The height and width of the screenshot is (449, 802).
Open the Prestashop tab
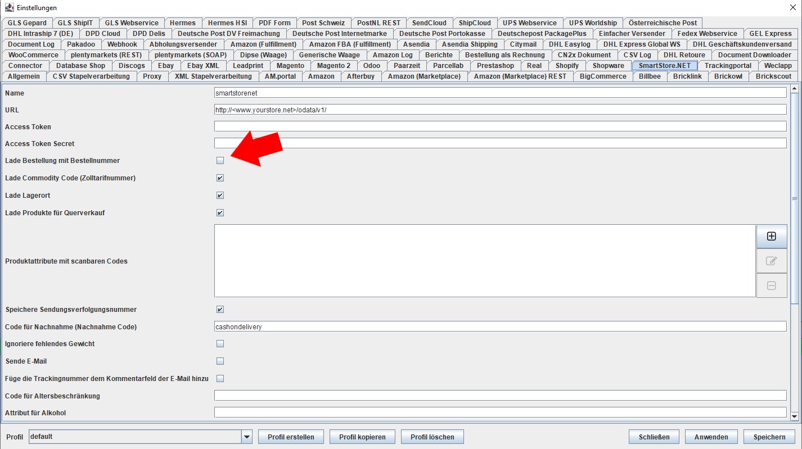[495, 66]
